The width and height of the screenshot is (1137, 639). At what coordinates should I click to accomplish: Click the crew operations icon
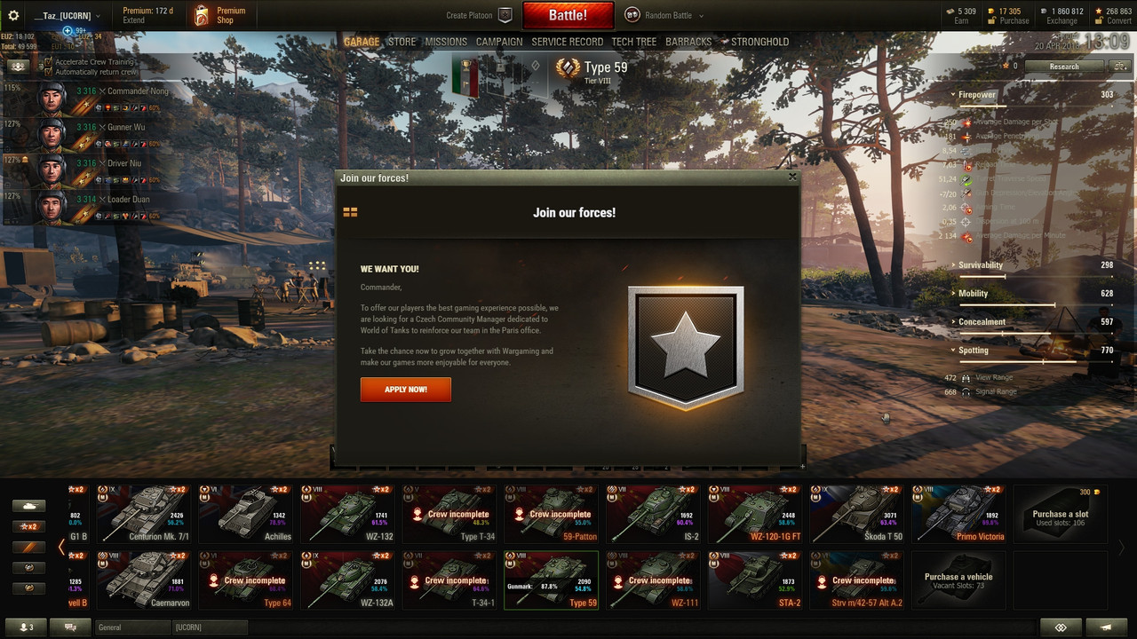click(18, 67)
